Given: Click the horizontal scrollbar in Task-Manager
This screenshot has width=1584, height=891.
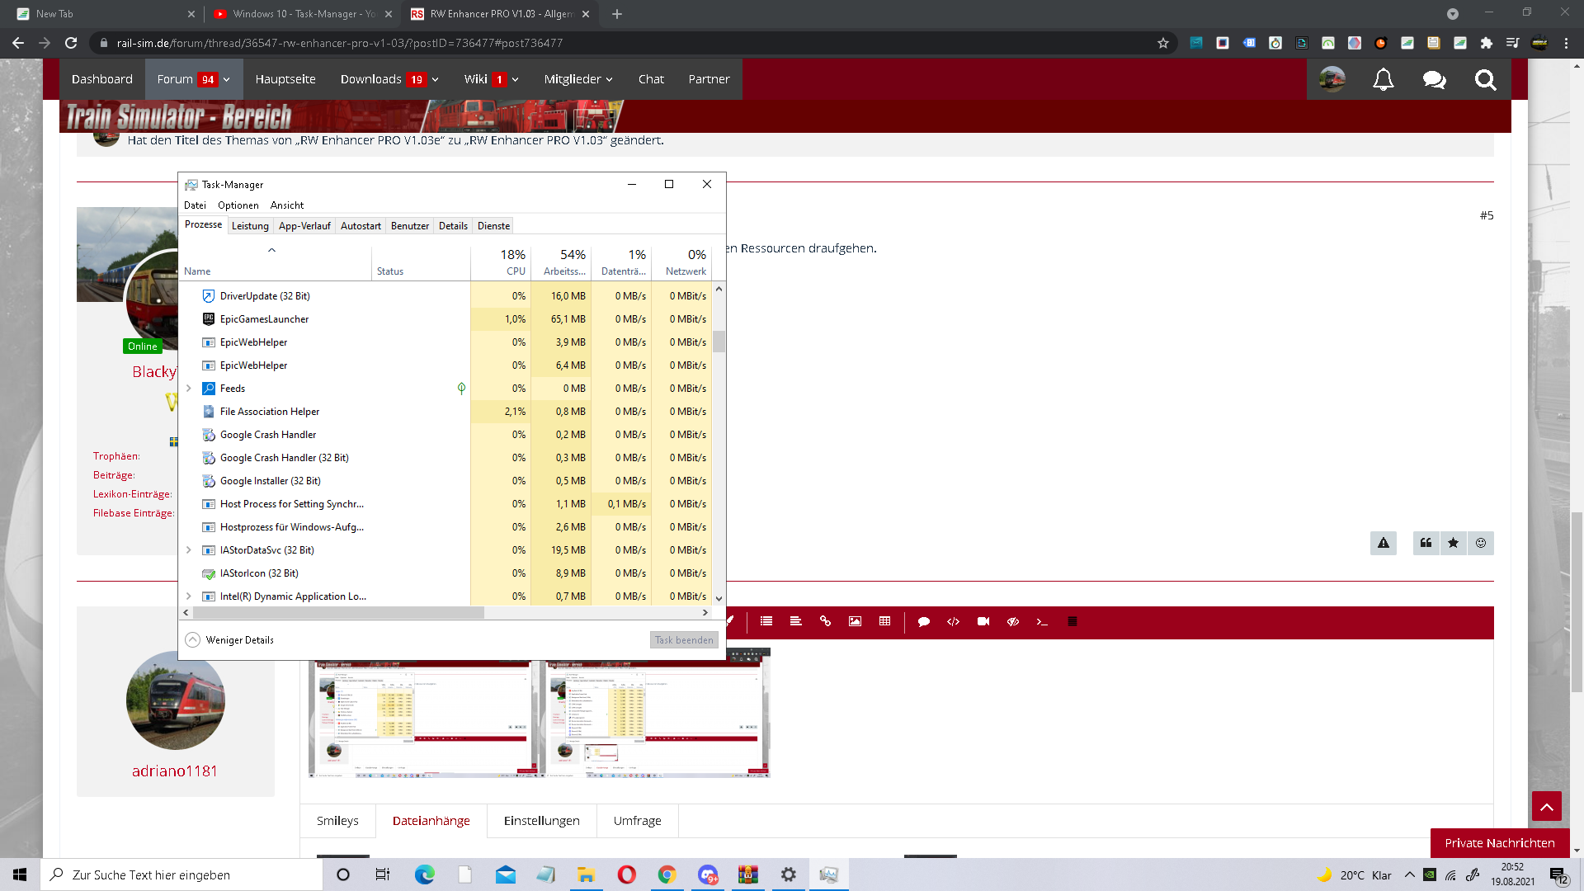Looking at the screenshot, I should 338,612.
